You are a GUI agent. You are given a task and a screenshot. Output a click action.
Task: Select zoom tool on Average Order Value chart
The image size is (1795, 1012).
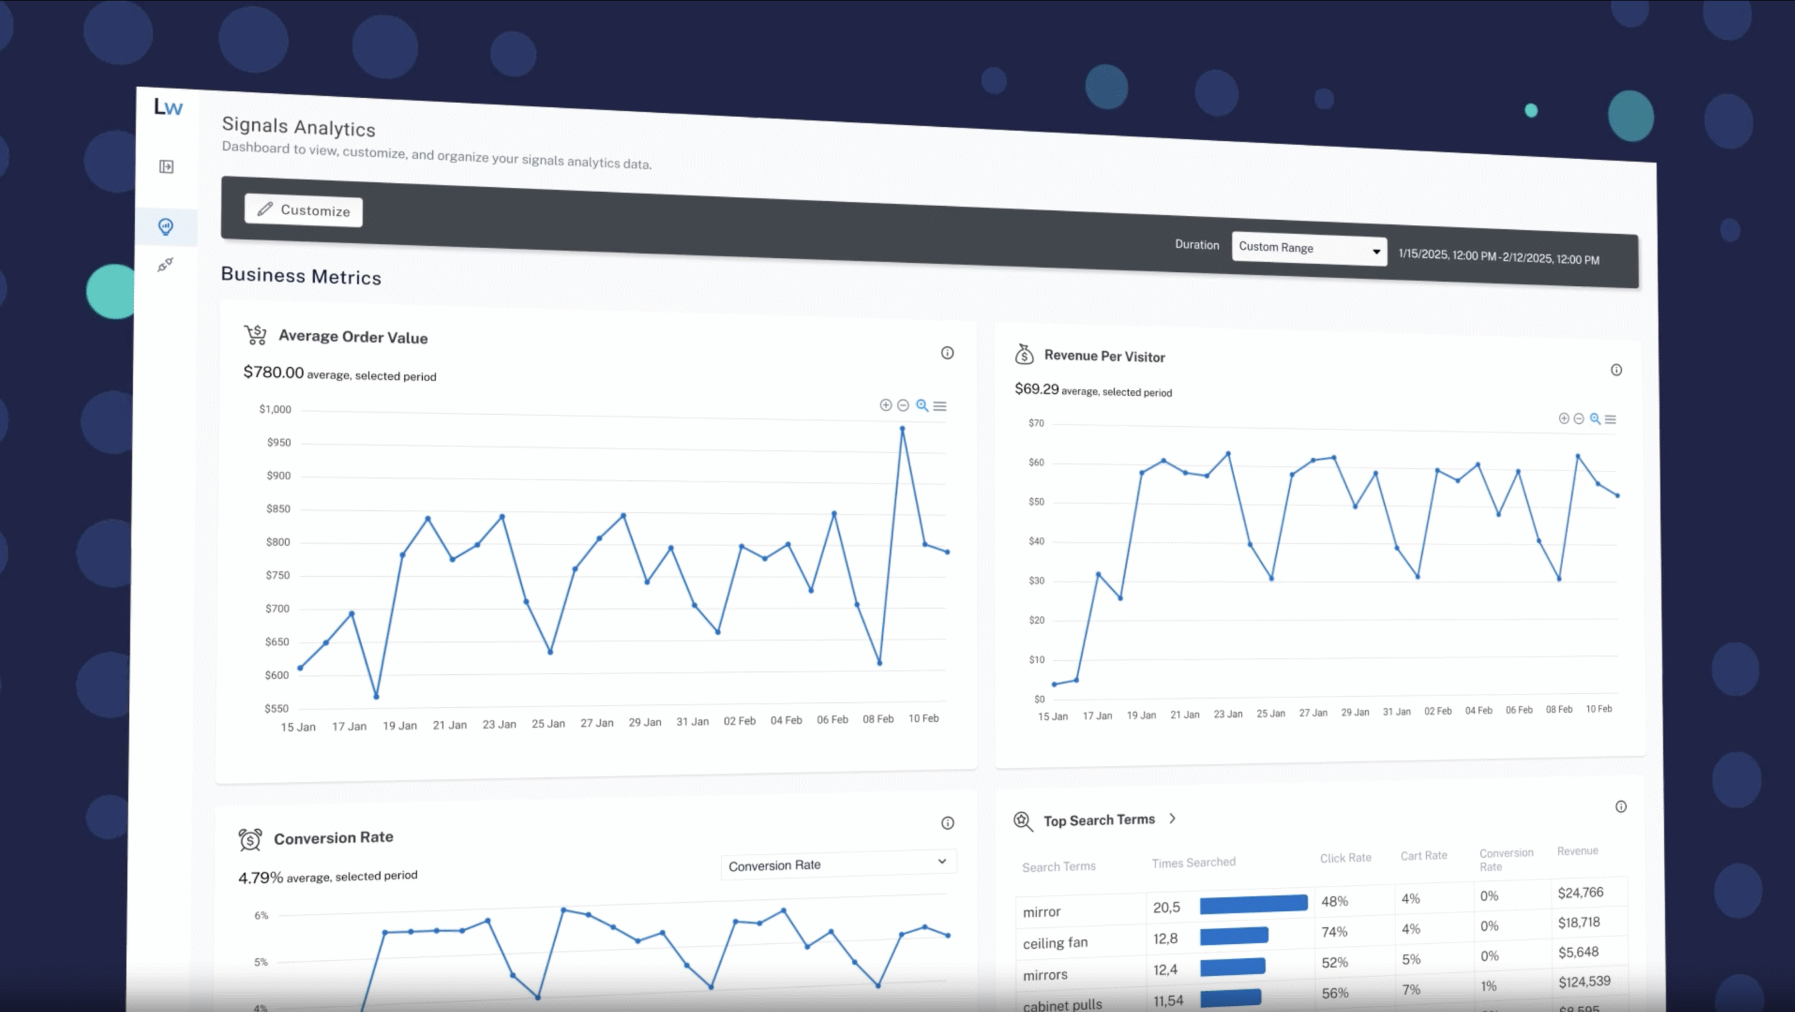coord(922,405)
